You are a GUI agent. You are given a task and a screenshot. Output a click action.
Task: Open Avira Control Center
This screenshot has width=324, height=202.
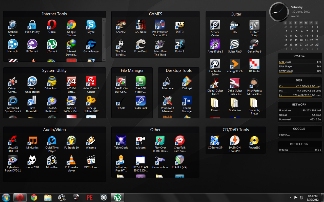[x=91, y=85]
